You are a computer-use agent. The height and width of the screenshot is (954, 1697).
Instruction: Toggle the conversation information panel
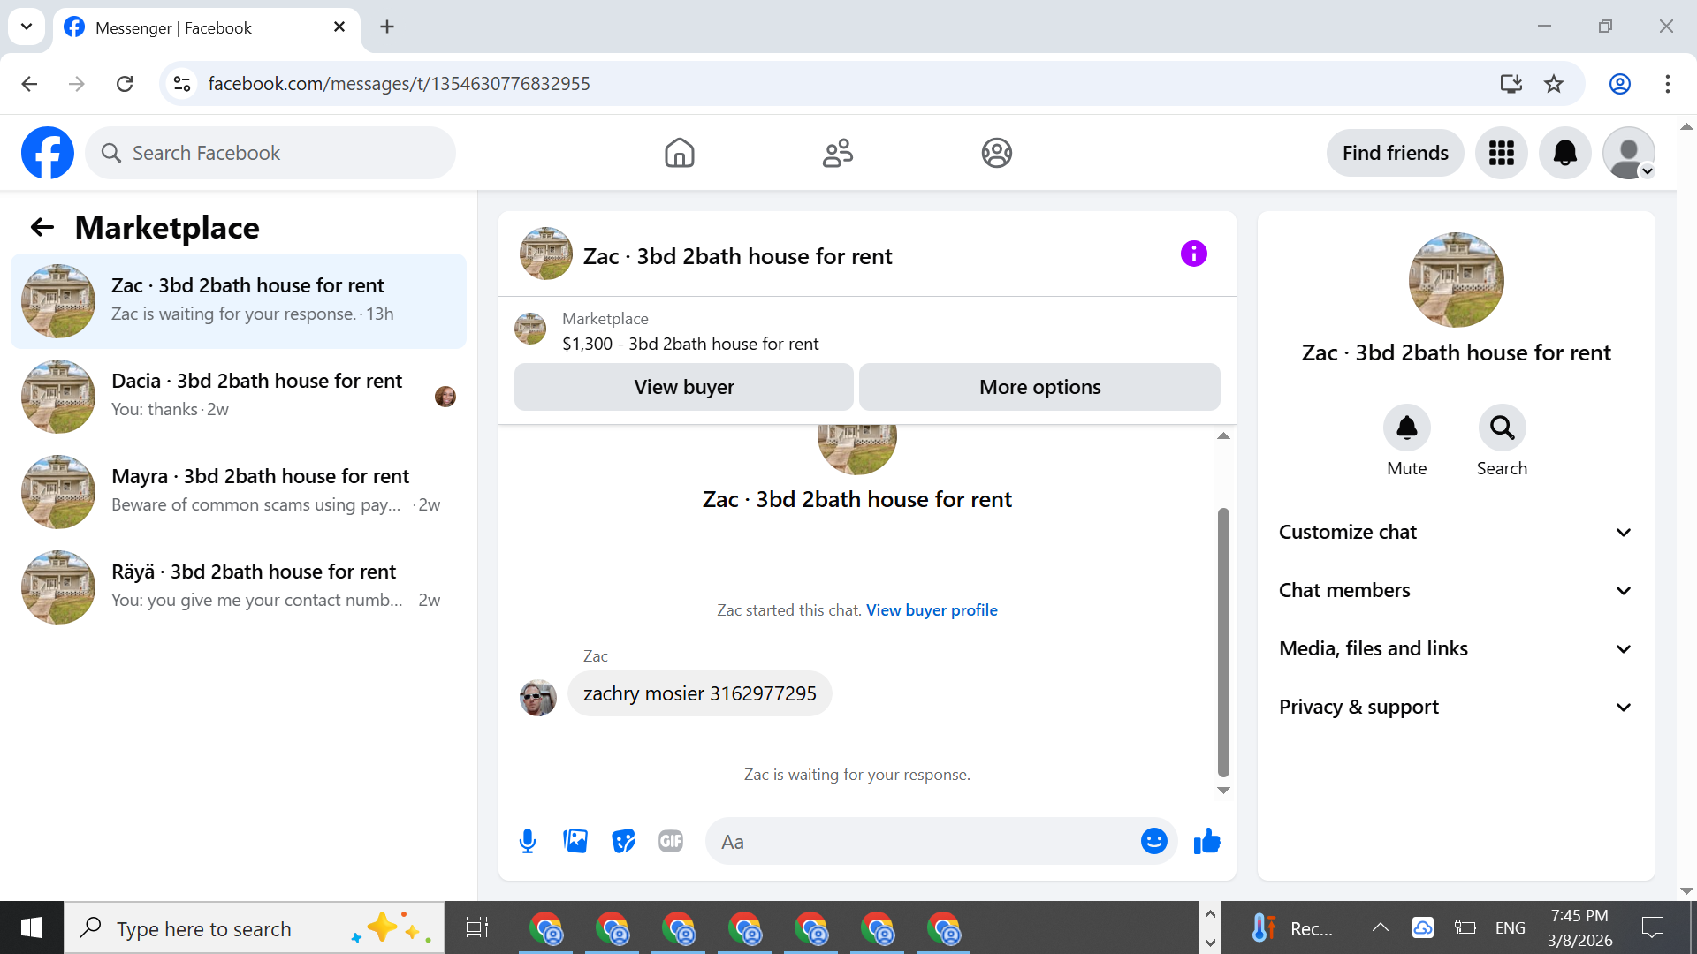click(x=1193, y=254)
